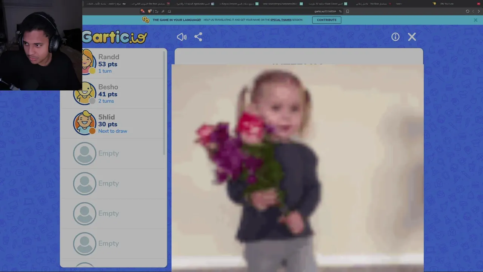483x272 pixels.
Task: Click the Gartic.io logo
Action: [114, 37]
